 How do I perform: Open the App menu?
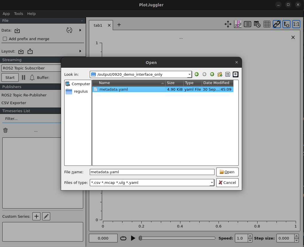[x=6, y=13]
